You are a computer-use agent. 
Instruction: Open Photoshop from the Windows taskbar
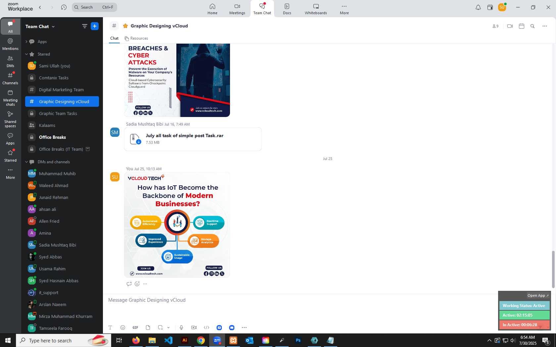pos(298,340)
